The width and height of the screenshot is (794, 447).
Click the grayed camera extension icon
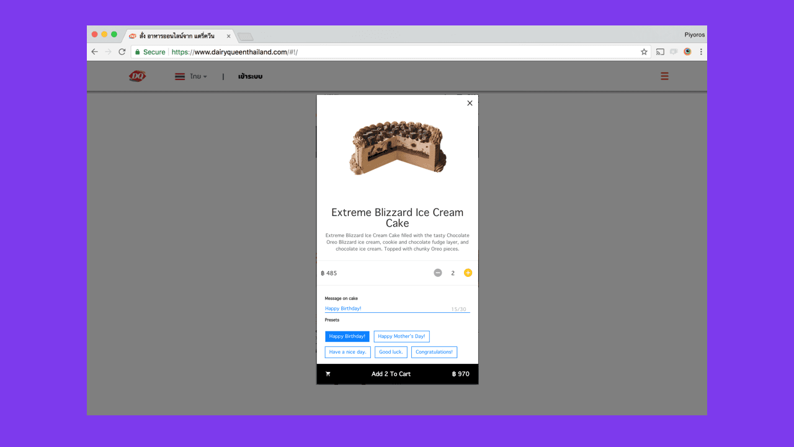pos(674,52)
